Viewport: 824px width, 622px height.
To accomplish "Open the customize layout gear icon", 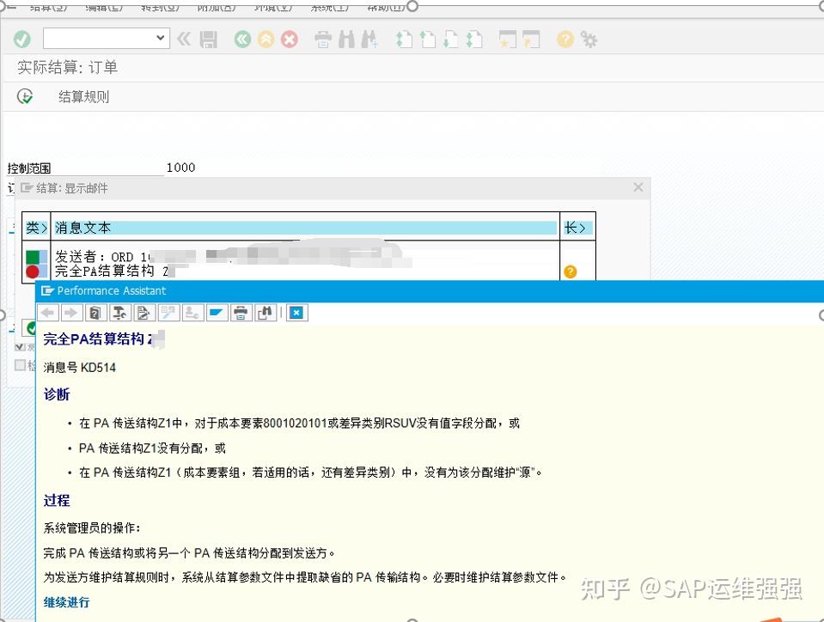I will pos(588,39).
